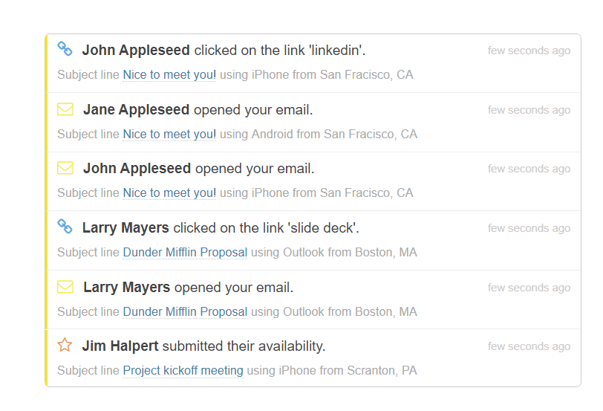The image size is (603, 411).
Task: Click the star icon beside Jim Halpert
Action: [65, 345]
